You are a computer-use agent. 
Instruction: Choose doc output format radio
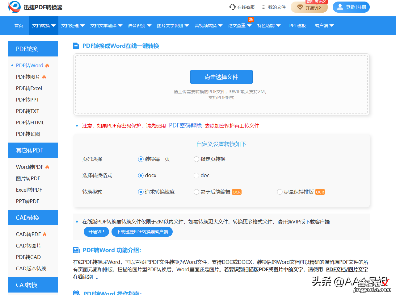point(196,176)
